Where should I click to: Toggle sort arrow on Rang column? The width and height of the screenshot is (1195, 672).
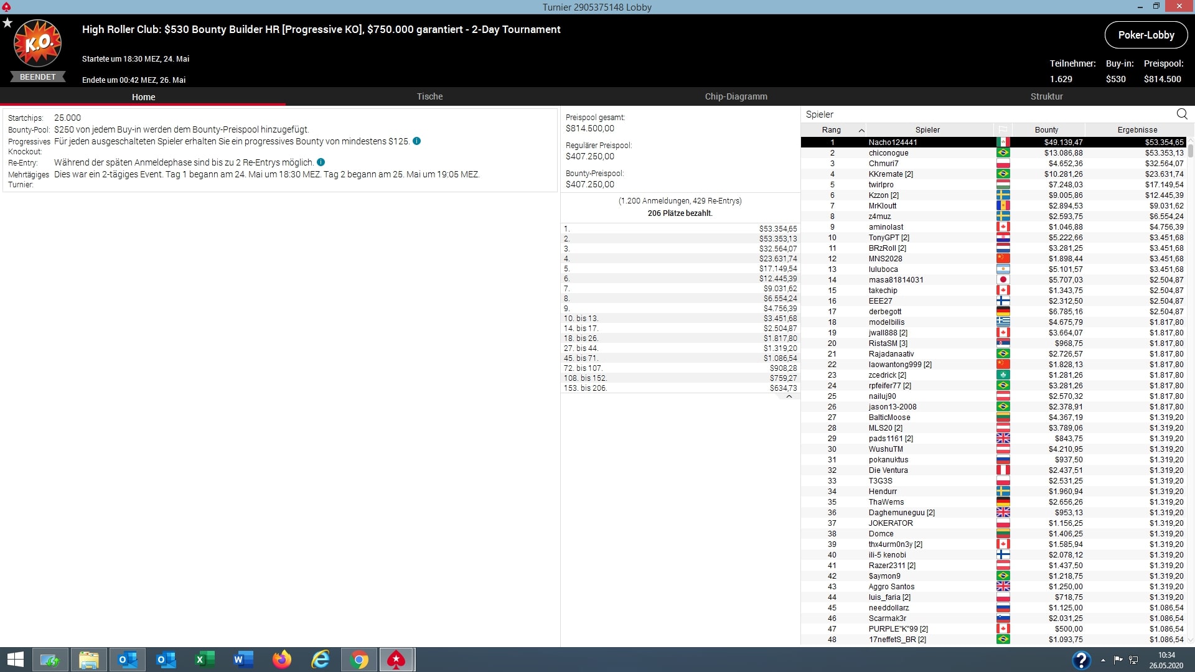(861, 130)
